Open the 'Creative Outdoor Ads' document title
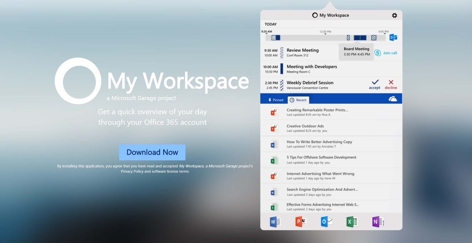 (305, 126)
